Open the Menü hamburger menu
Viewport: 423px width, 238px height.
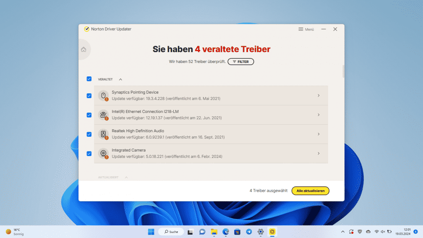(x=306, y=29)
